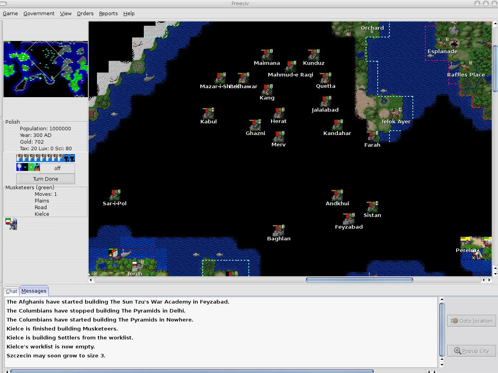The width and height of the screenshot is (498, 373).
Task: Select message 'Kielce is finished building Musketeers.'
Action: tap(62, 329)
